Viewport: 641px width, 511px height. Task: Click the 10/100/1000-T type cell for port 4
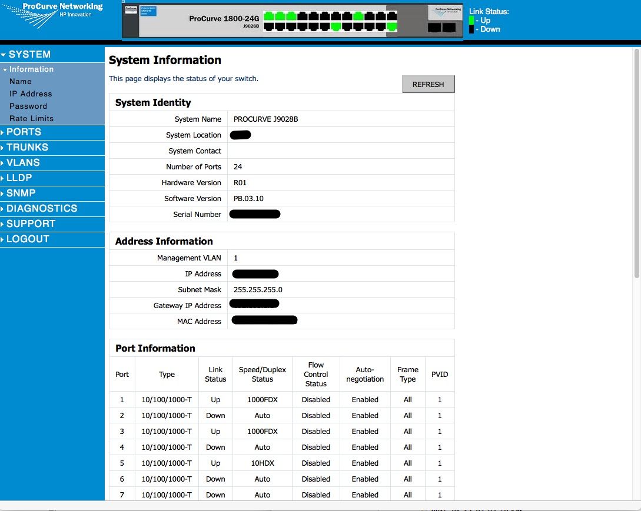click(167, 447)
